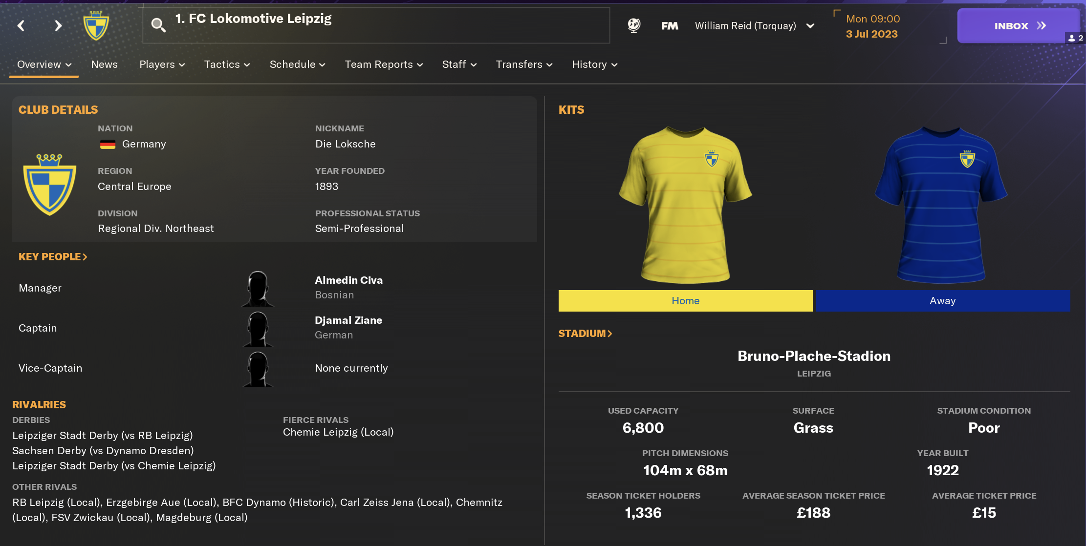1086x546 pixels.
Task: Click the average ticket price £15
Action: point(984,513)
